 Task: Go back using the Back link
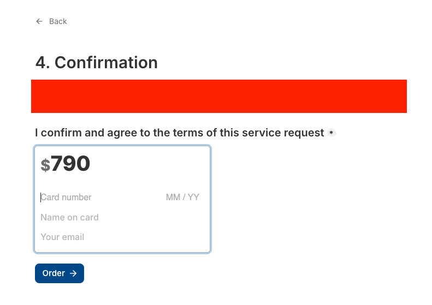pyautogui.click(x=58, y=21)
